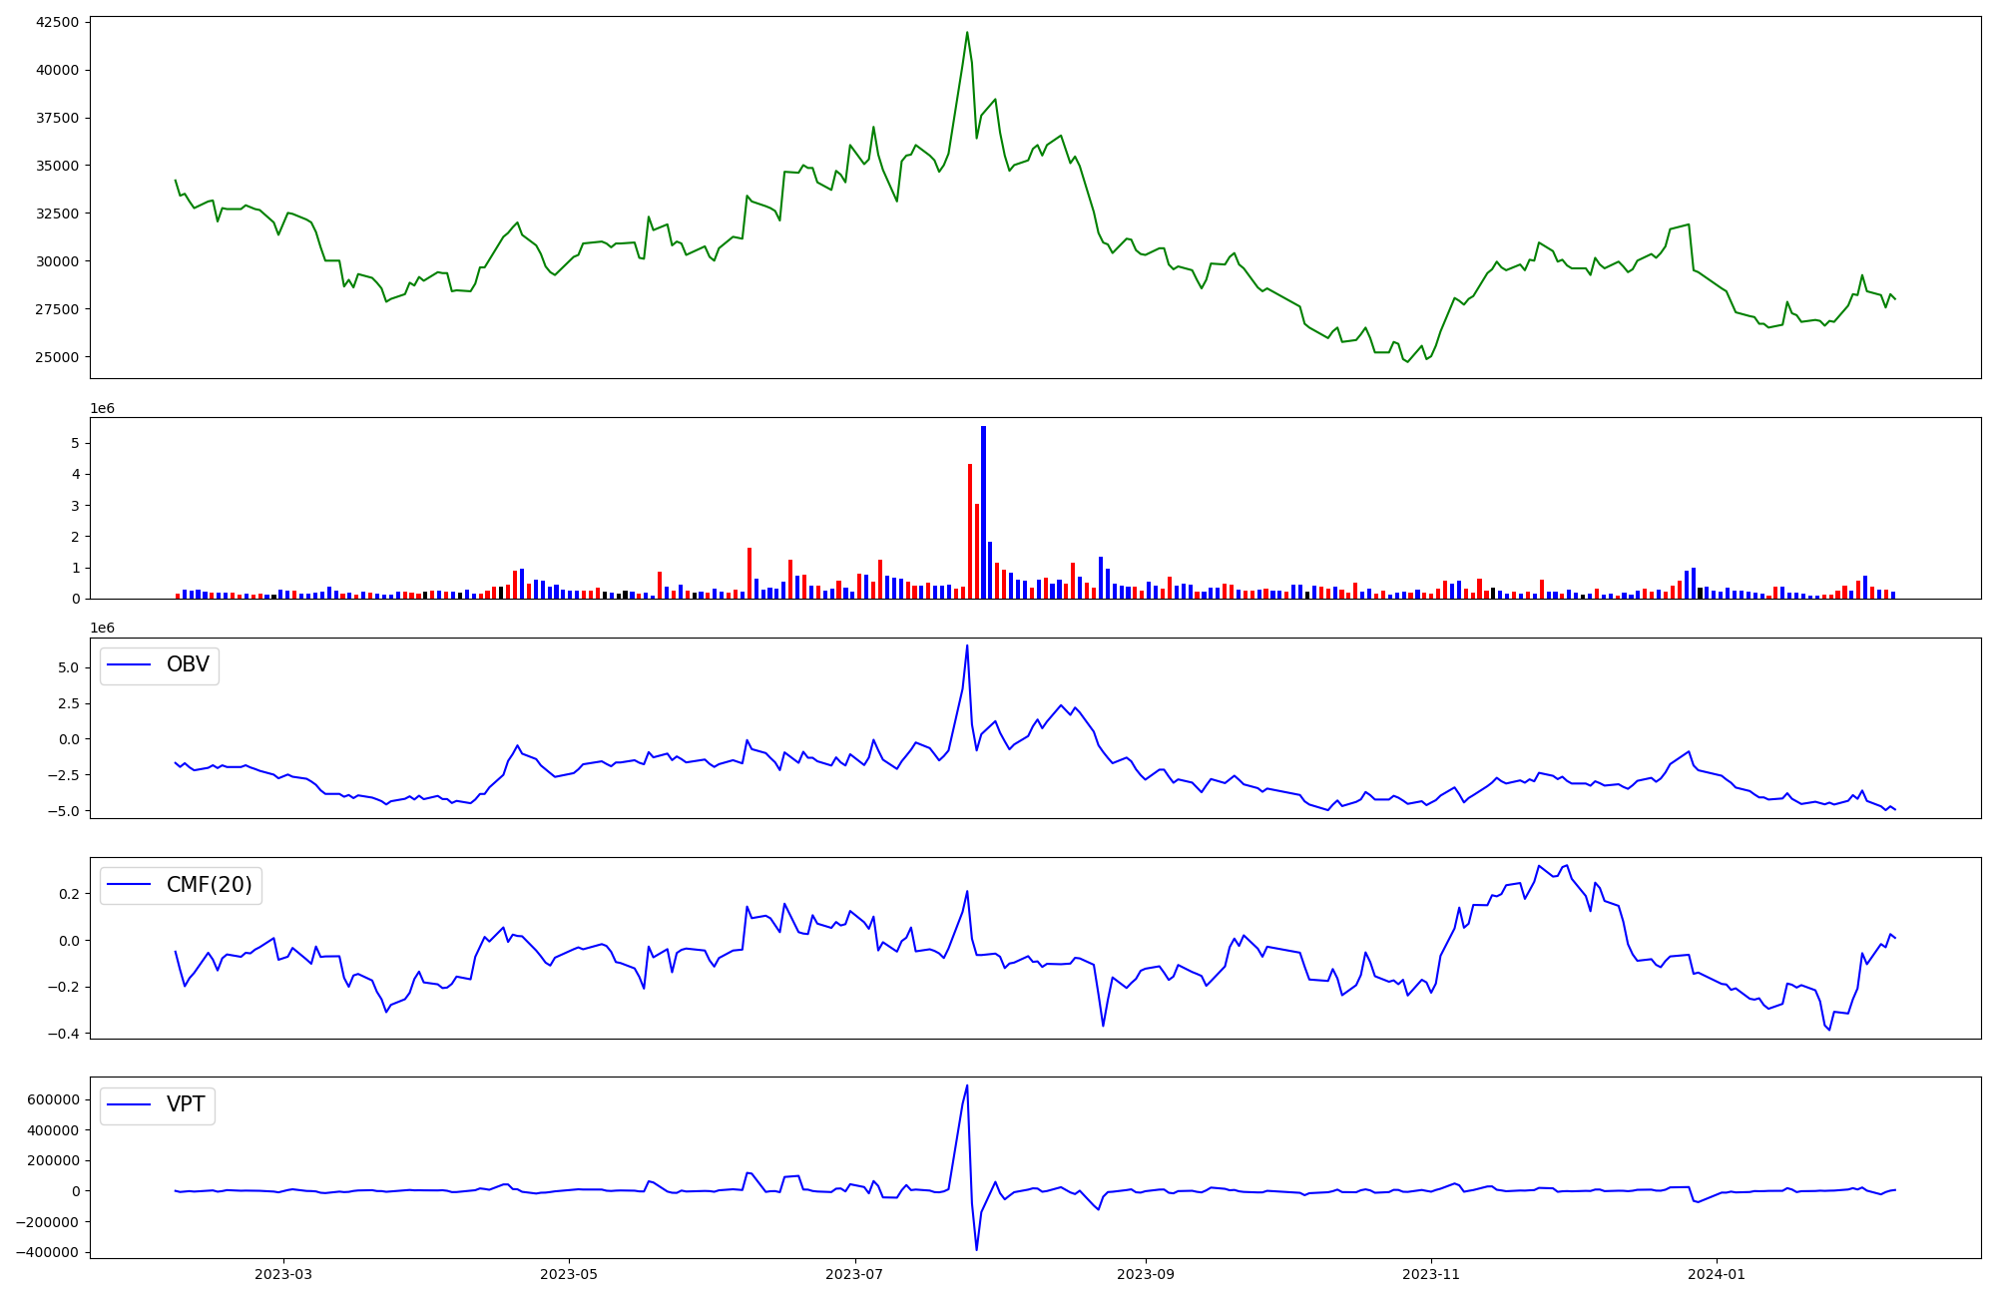
Task: Click the 25000 tick on price axis
Action: tap(57, 357)
